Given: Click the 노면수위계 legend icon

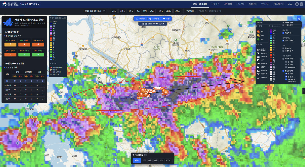Looking at the screenshot, I should [x=258, y=57].
